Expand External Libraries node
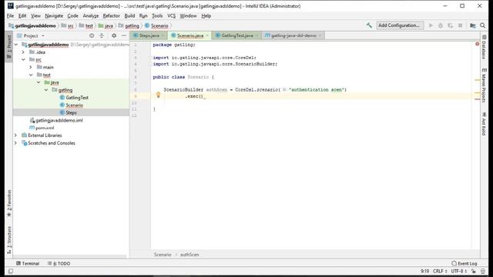Image resolution: width=493 pixels, height=277 pixels. pyautogui.click(x=15, y=135)
